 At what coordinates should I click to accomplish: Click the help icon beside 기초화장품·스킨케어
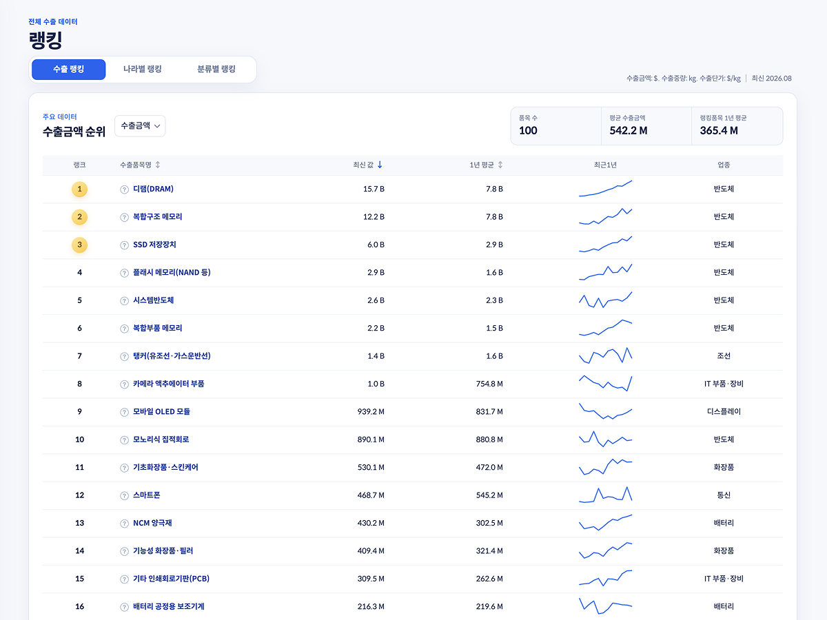click(x=125, y=468)
